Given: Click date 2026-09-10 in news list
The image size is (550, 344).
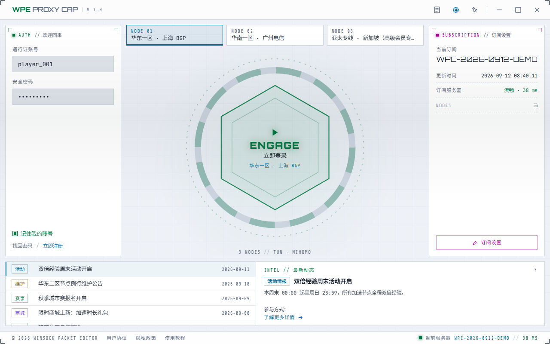Looking at the screenshot, I should click(235, 284).
